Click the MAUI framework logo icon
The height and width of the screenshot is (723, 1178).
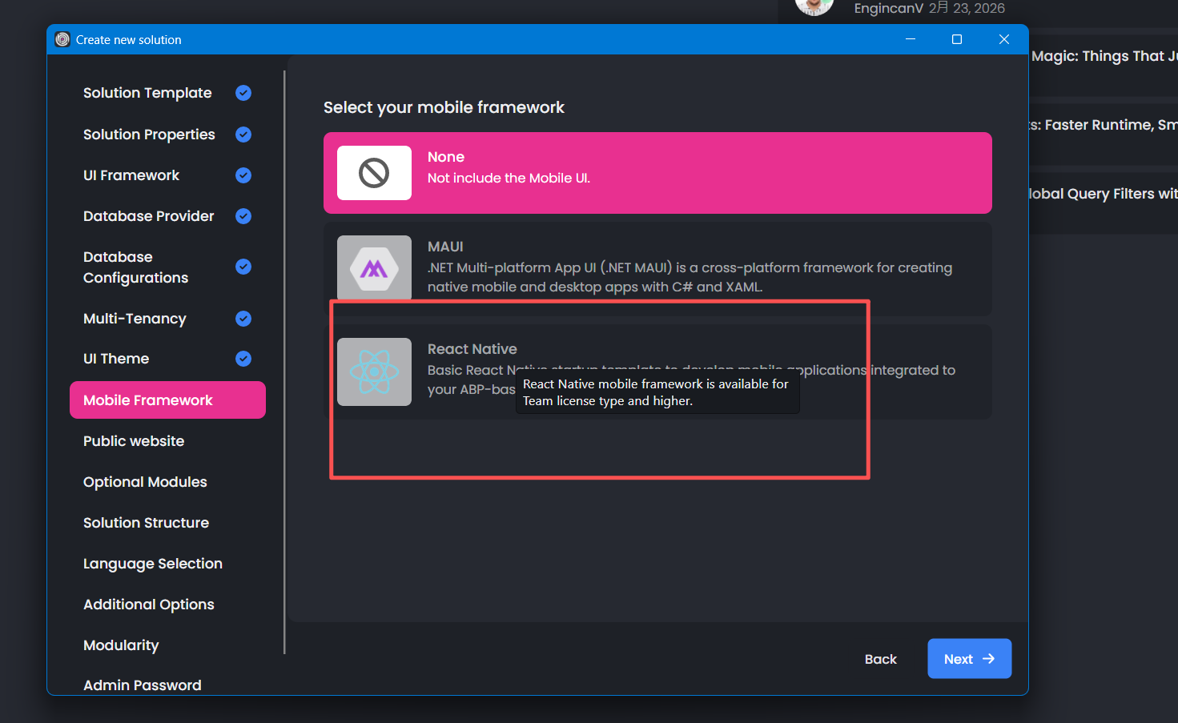click(374, 268)
